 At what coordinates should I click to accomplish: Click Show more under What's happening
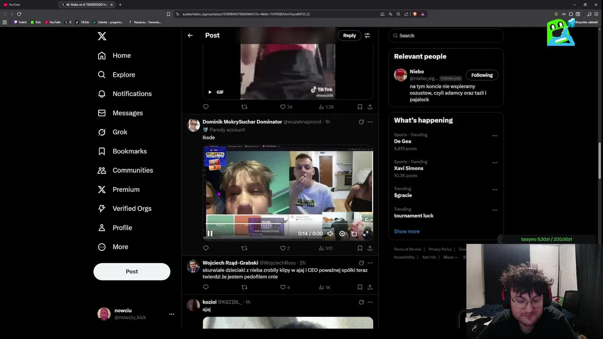407,232
